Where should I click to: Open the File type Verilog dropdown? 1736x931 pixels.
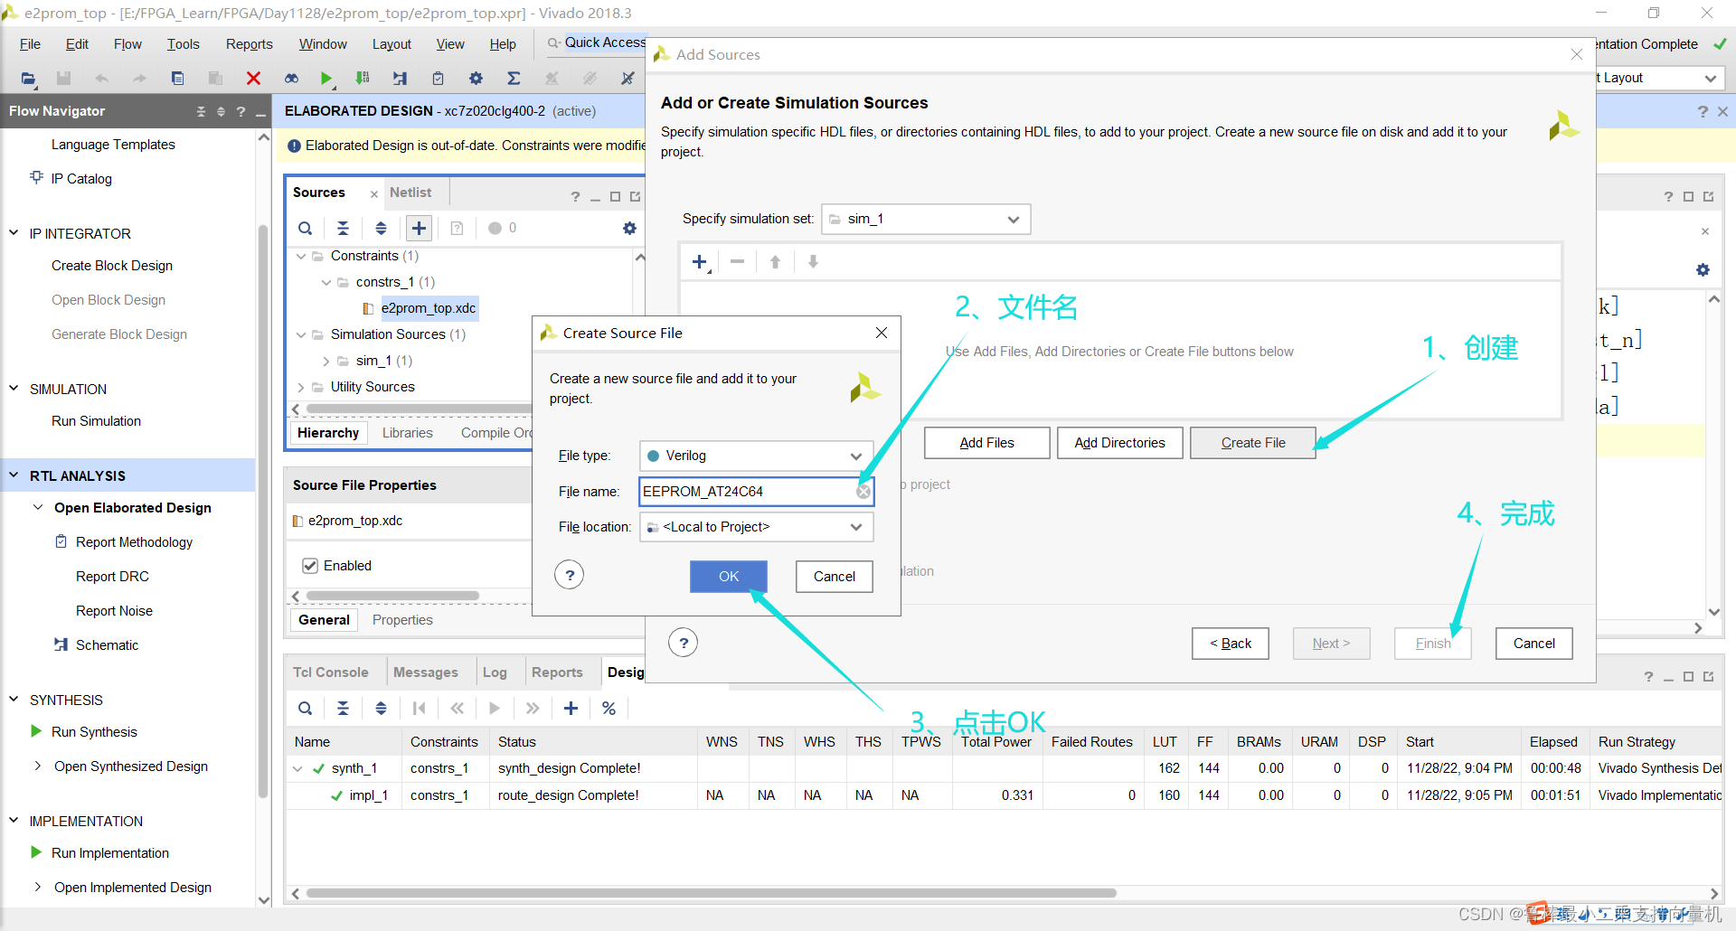point(756,456)
